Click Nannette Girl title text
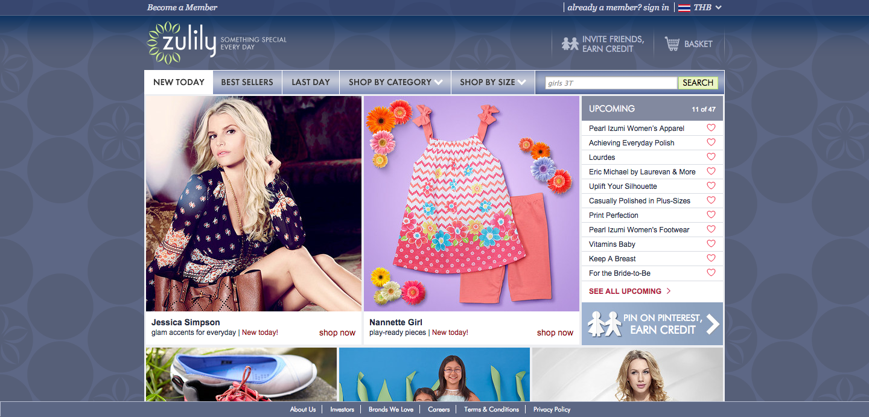The width and height of the screenshot is (869, 417). pos(396,322)
